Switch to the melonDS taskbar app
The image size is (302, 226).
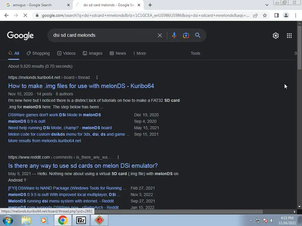[x=99, y=220]
